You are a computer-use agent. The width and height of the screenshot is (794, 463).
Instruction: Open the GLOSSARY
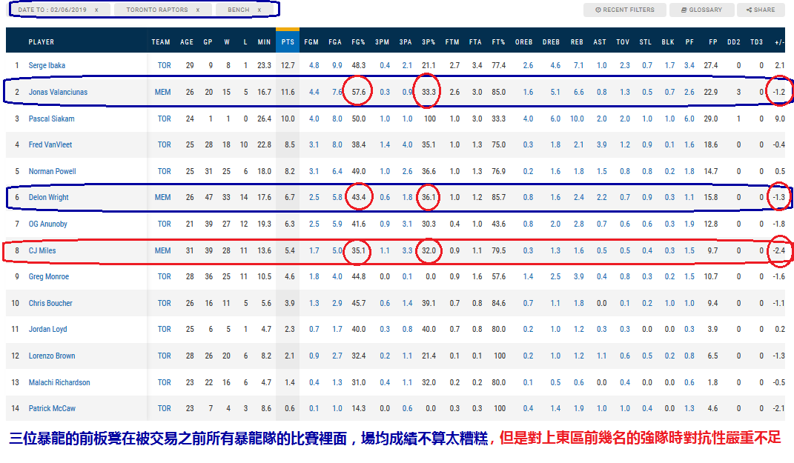tap(701, 10)
